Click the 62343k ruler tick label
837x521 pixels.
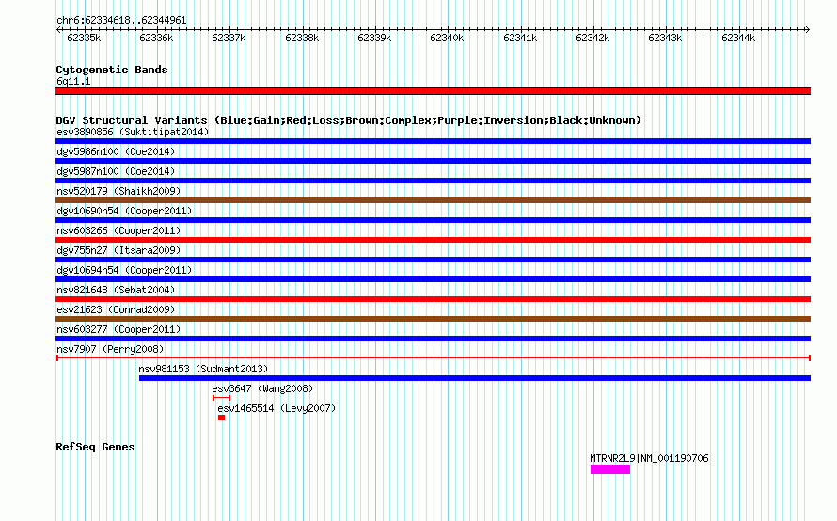tap(666, 38)
